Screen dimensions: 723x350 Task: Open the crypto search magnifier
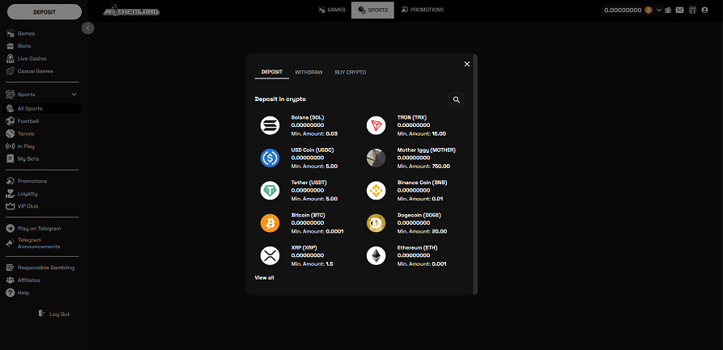[x=456, y=99]
